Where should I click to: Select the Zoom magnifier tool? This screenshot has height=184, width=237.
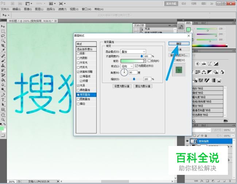point(3,120)
